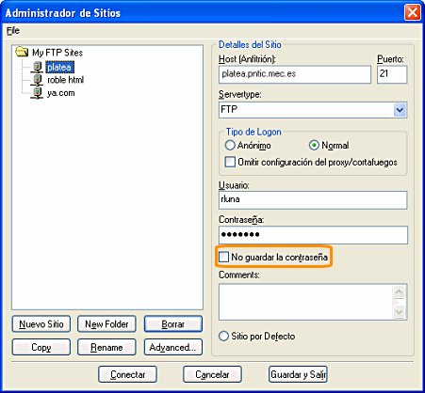Check Omitir configuración del proxy/cortafuegos
This screenshot has height=393, width=425.
click(x=230, y=162)
